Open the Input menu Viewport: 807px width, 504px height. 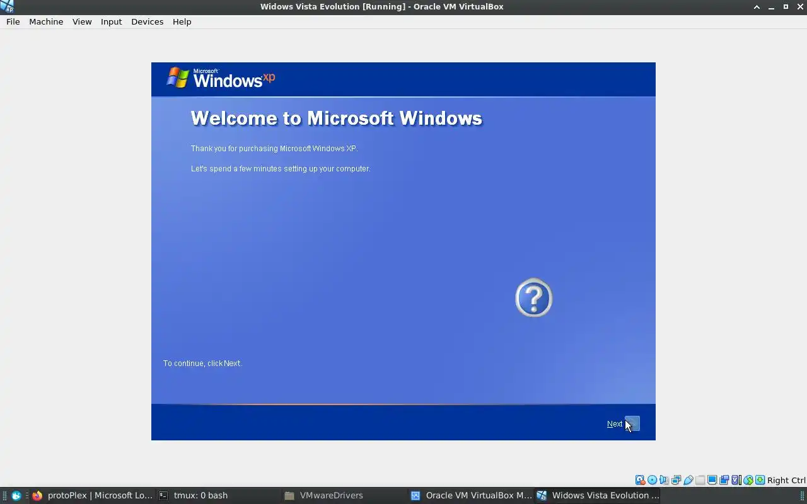point(111,21)
